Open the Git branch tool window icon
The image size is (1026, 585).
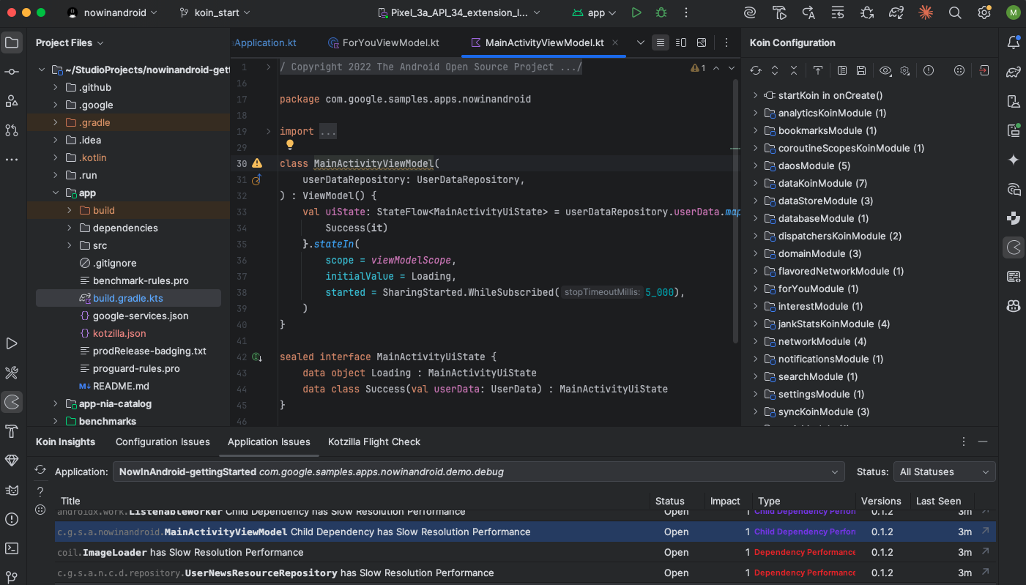click(x=12, y=576)
